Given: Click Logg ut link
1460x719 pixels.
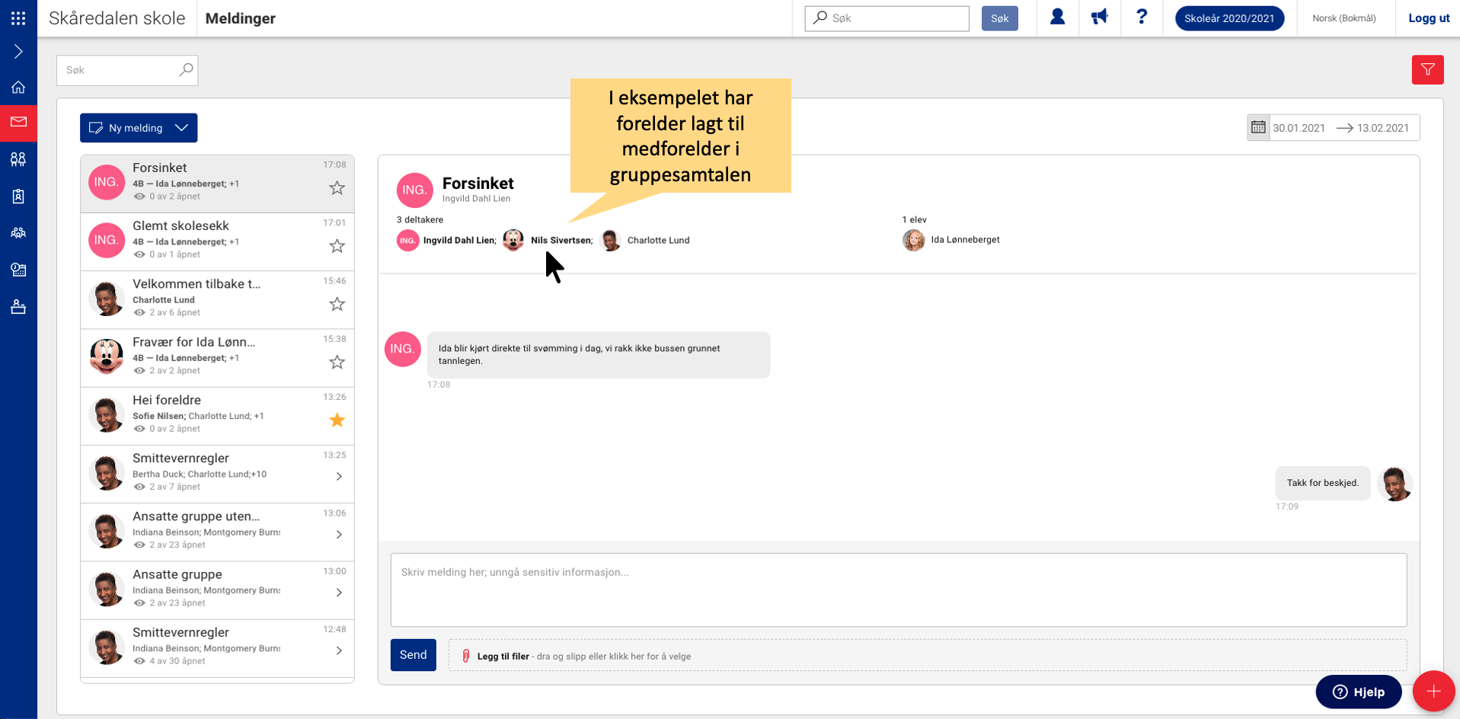Looking at the screenshot, I should pos(1429,18).
